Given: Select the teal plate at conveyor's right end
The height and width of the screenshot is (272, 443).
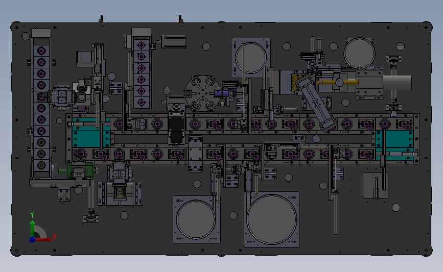Looking at the screenshot, I should pyautogui.click(x=395, y=144).
